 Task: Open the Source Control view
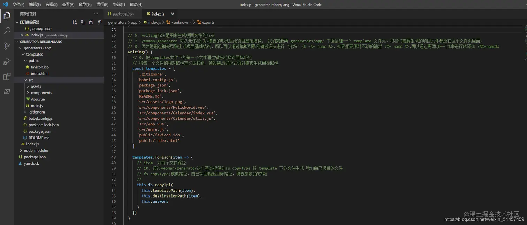7,46
